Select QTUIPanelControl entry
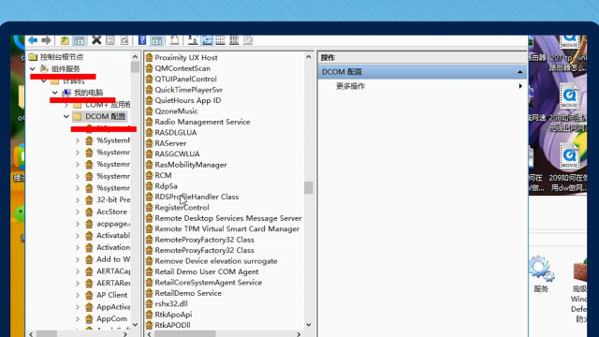The height and width of the screenshot is (337, 599). click(x=185, y=79)
